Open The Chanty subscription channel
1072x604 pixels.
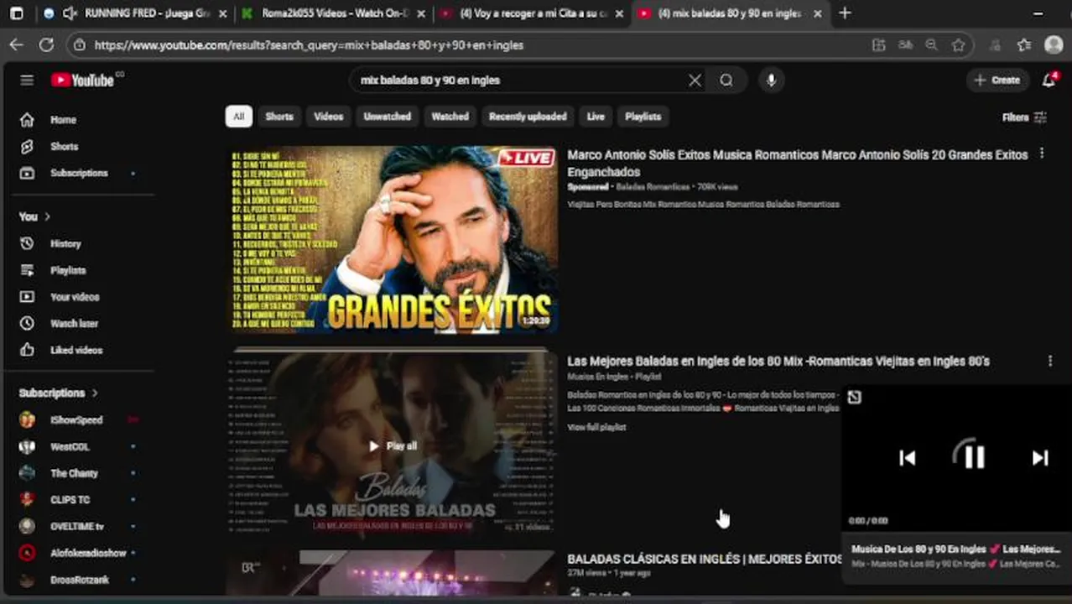(74, 473)
